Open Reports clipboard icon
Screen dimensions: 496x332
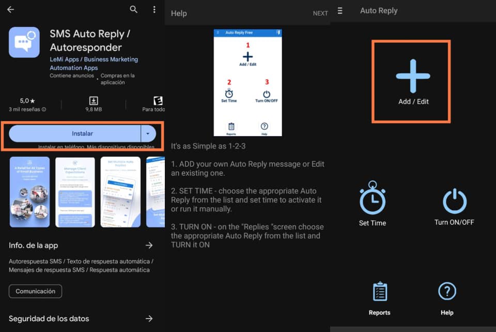[x=380, y=291]
